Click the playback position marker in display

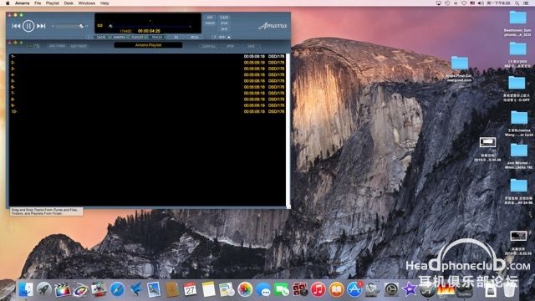click(110, 26)
